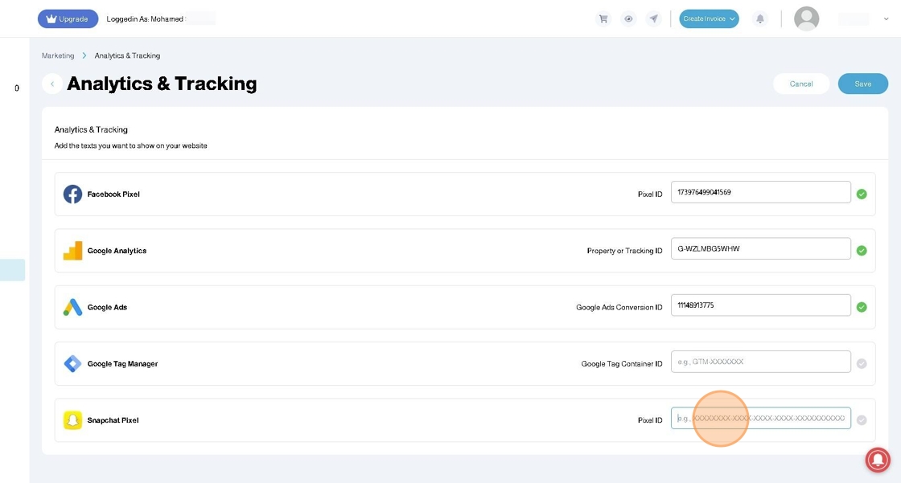Screen dimensions: 901x483
Task: Click the red floating notification bell
Action: pos(877,459)
